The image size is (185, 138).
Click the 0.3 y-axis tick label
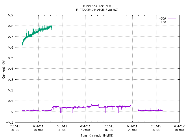(10, 80)
